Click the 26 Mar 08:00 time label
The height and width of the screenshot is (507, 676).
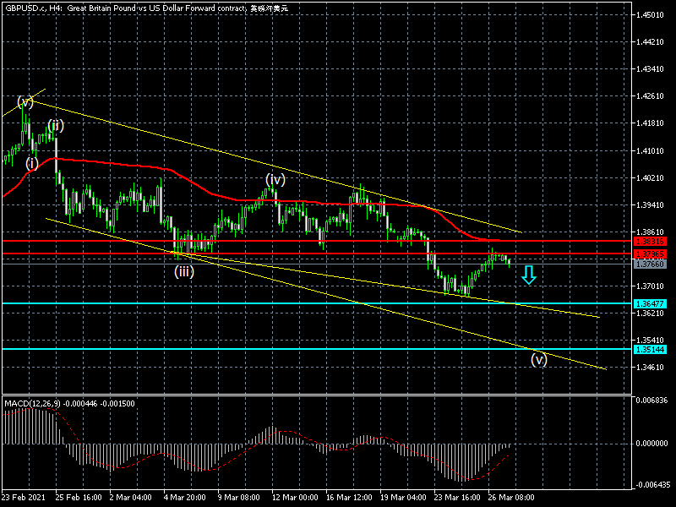(511, 498)
